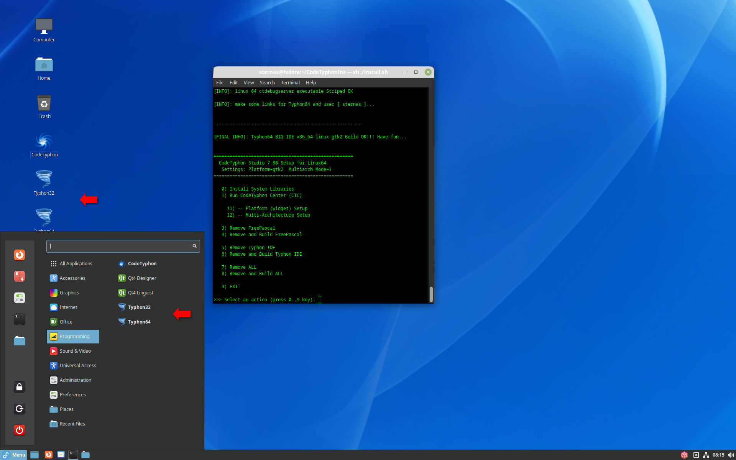Minimize the terminal window
Screen dimensions: 736x460
point(403,72)
